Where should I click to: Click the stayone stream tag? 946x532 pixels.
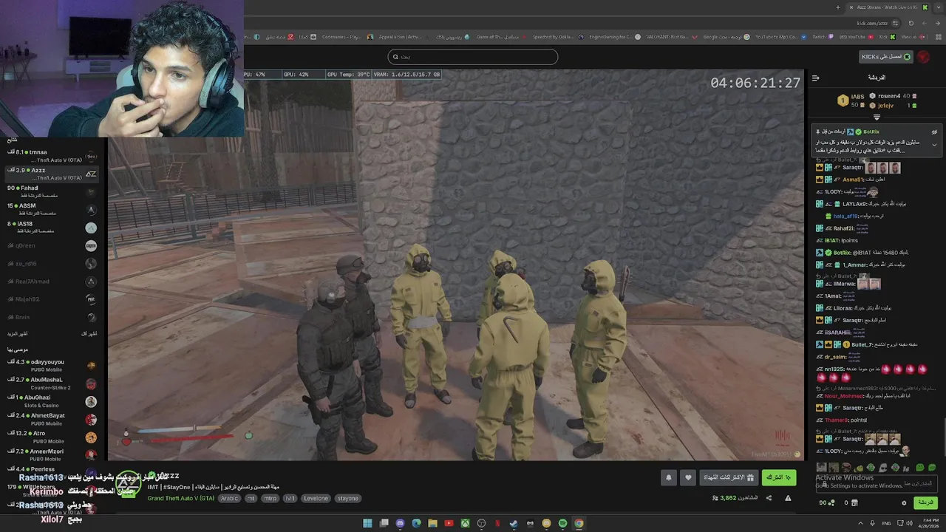pos(348,498)
